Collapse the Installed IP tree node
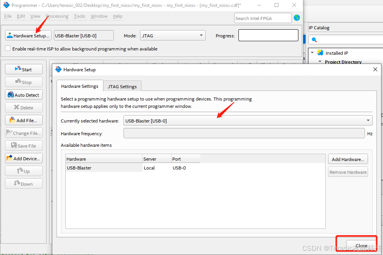Viewport: 383px width, 255px height. click(x=312, y=53)
